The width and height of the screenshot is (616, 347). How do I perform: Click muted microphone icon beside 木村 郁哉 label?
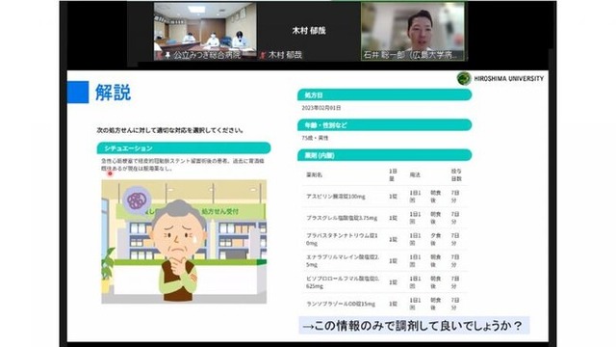pyautogui.click(x=263, y=55)
